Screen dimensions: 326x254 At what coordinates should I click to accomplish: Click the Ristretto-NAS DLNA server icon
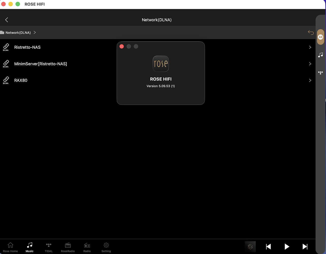[x=6, y=47]
